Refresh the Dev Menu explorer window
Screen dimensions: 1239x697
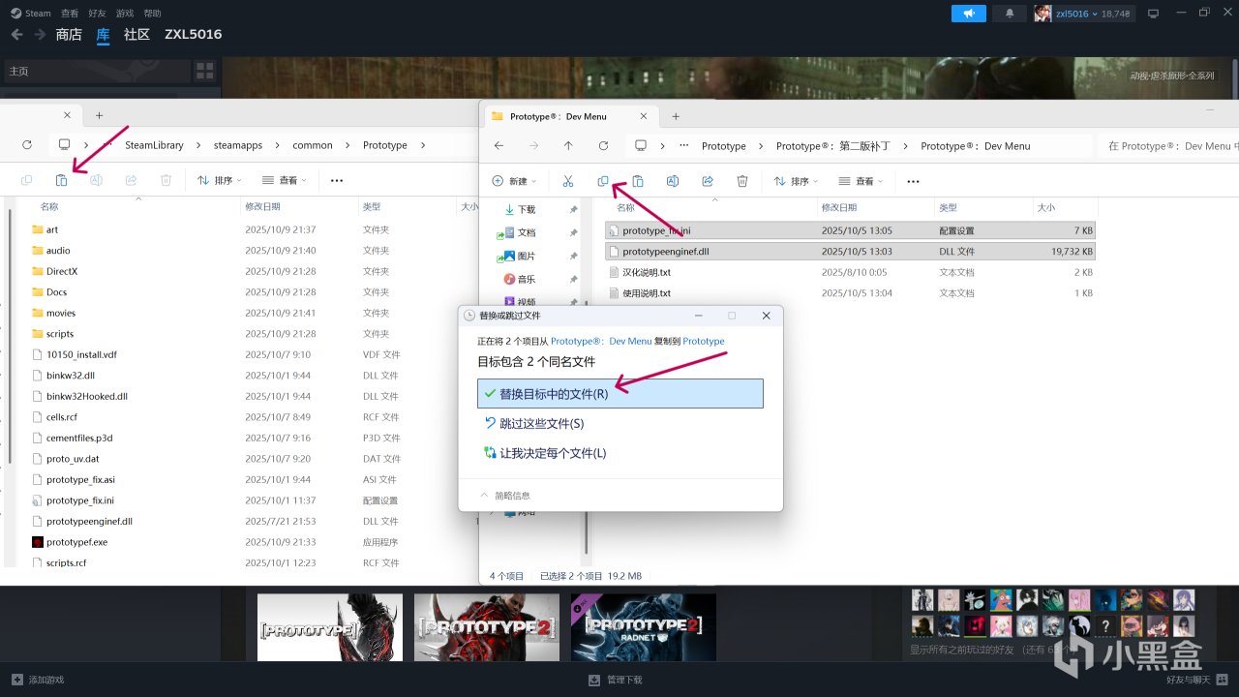pyautogui.click(x=603, y=146)
